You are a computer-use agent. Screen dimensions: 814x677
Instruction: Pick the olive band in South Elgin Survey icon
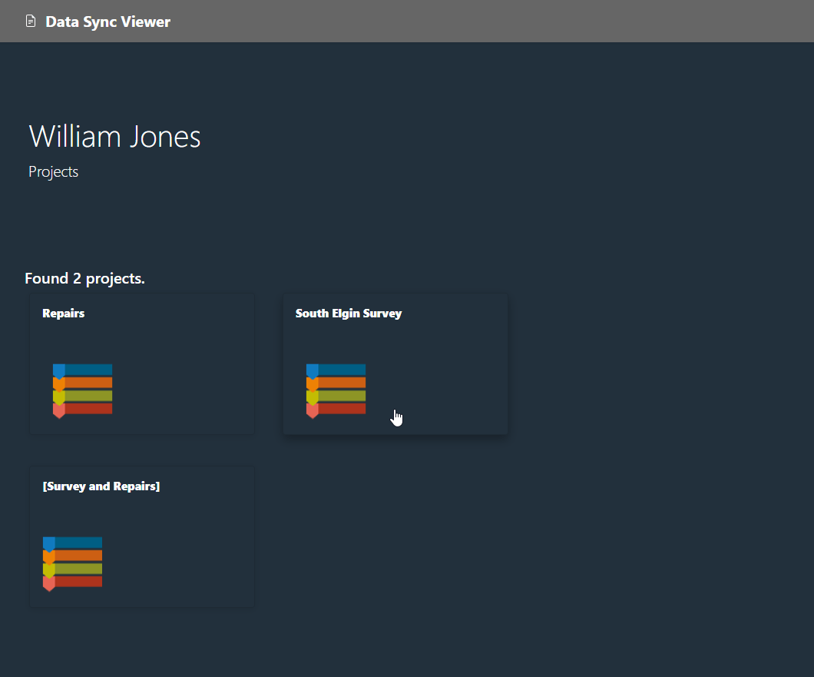point(342,396)
